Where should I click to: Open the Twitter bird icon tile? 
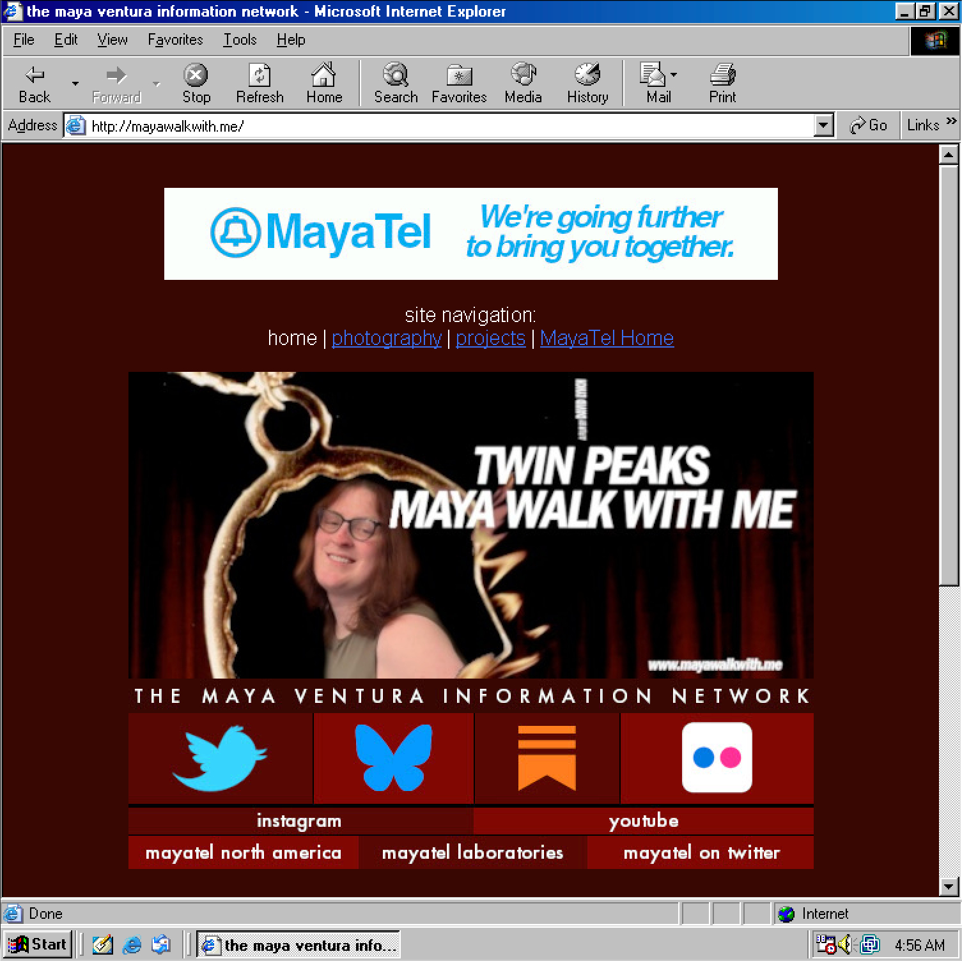[221, 758]
